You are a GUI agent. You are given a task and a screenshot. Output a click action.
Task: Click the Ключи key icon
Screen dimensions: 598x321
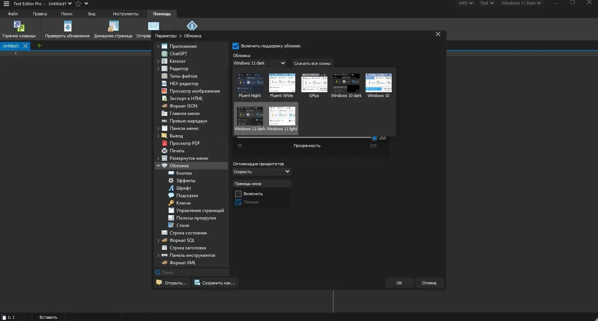point(171,203)
